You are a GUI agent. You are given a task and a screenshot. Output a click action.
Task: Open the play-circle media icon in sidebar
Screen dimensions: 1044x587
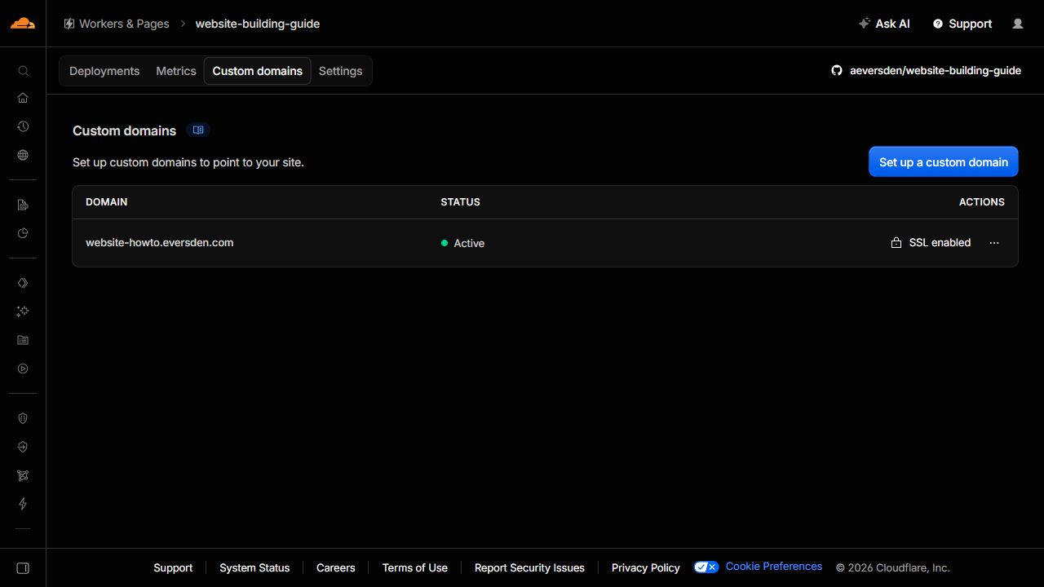coord(23,369)
